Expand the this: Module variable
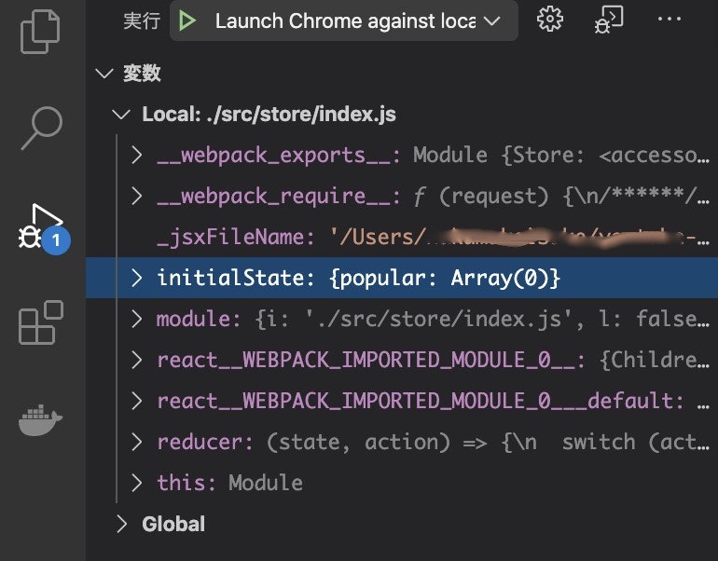718x561 pixels. [136, 483]
